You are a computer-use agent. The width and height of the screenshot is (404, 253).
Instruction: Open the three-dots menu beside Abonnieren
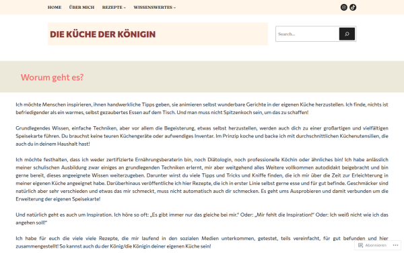tap(395, 246)
